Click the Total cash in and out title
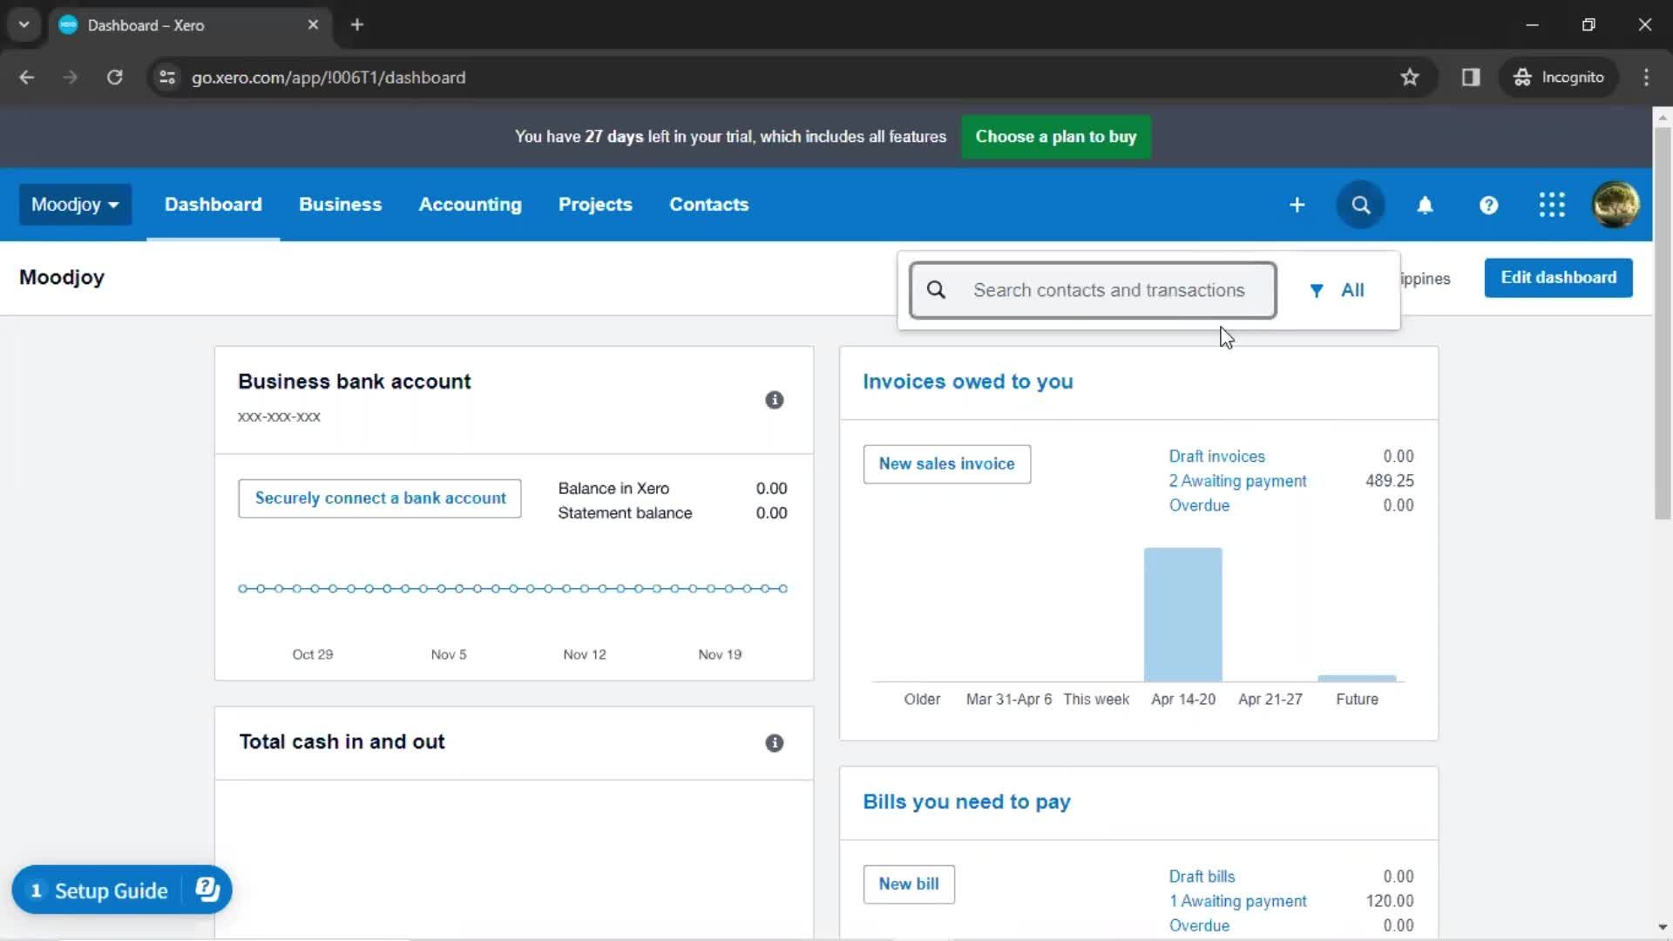Screen dimensions: 1673x941 coord(342,742)
